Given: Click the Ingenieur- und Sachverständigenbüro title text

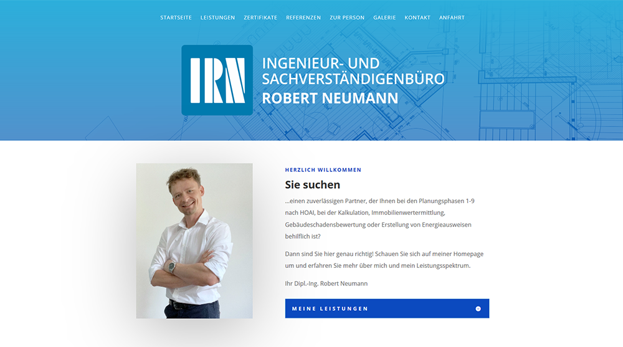Looking at the screenshot, I should point(353,71).
